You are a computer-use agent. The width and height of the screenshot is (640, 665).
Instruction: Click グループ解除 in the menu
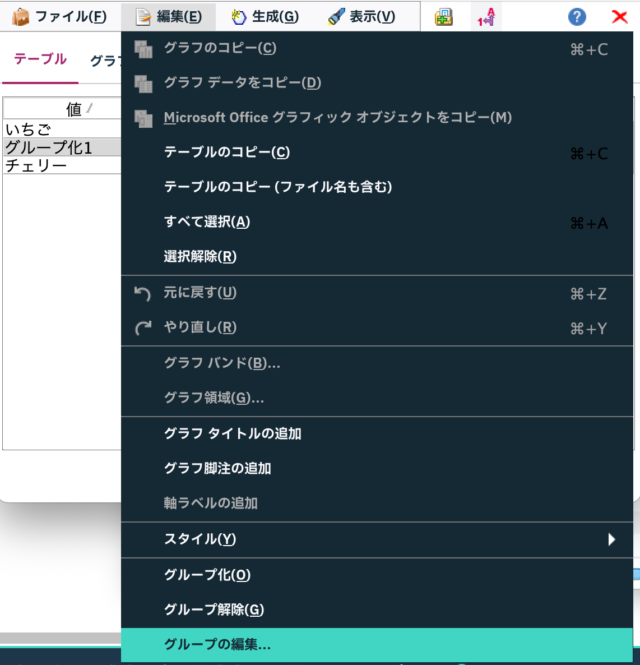click(214, 610)
